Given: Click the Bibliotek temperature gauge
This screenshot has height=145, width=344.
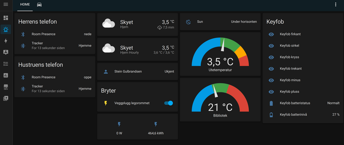Looking at the screenshot, I should pyautogui.click(x=220, y=100).
